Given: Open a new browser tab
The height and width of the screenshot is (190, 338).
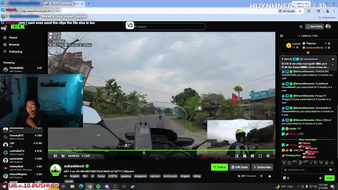Looking at the screenshot, I should tap(88, 3).
